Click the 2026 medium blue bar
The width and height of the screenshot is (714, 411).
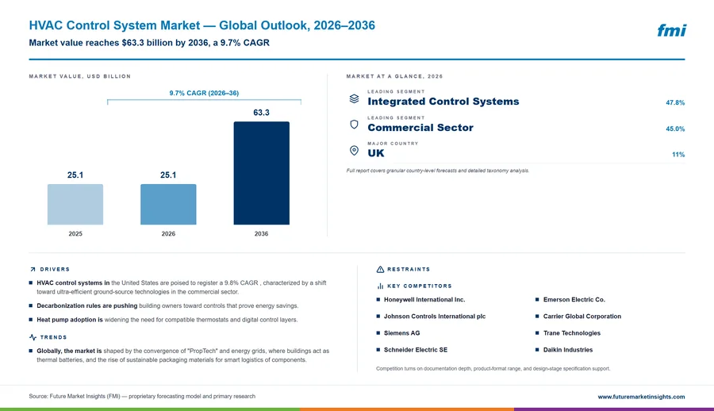(168, 204)
